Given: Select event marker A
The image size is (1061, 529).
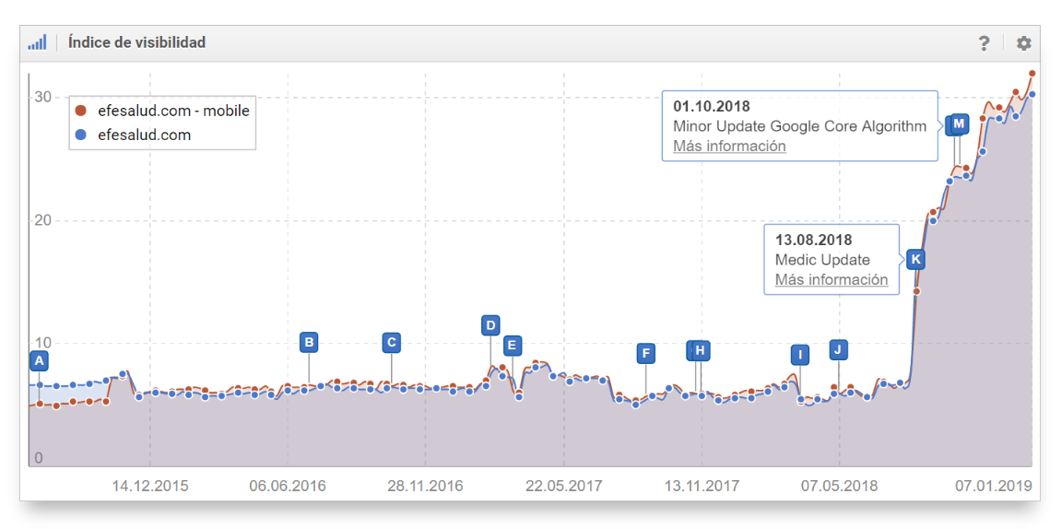Looking at the screenshot, I should [39, 361].
